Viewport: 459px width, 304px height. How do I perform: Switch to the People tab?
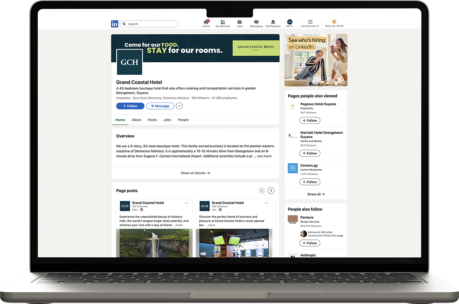coord(183,120)
